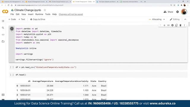Viewport: 190px width, 107px height.
Task: Open Colab settings gear in header
Action: click(x=178, y=12)
